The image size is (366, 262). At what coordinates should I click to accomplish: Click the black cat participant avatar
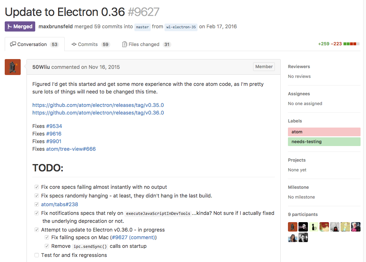(314, 227)
